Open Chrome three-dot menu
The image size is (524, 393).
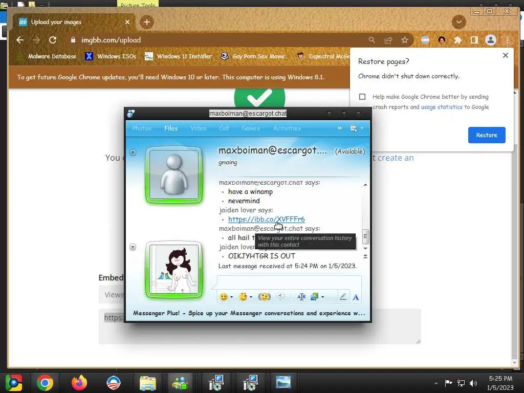click(507, 40)
